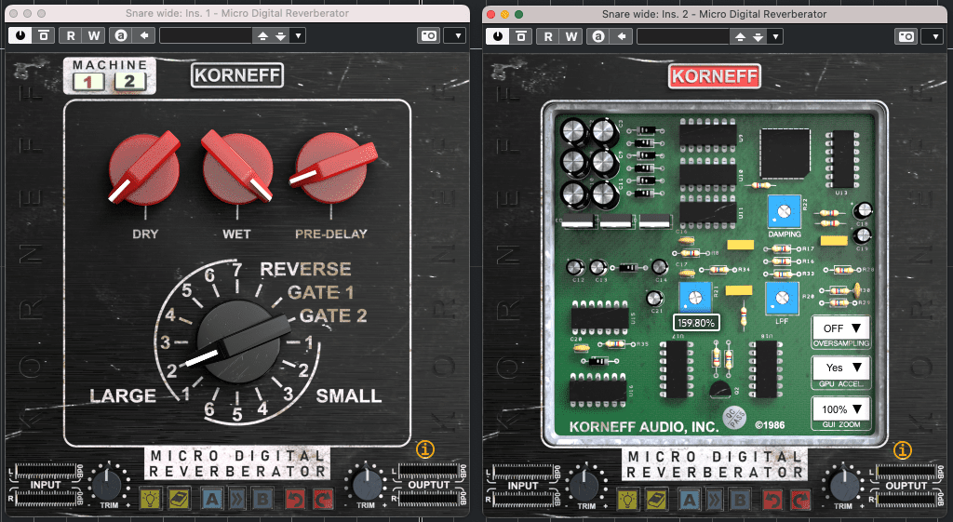Click left arrow icon in Ins. 2 toolbar

pyautogui.click(x=622, y=36)
